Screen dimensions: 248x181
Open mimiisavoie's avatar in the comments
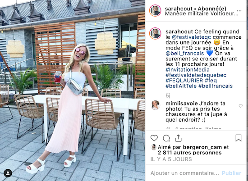click(x=155, y=105)
